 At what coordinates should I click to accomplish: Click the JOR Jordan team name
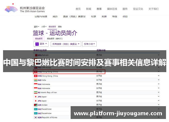point(43,105)
